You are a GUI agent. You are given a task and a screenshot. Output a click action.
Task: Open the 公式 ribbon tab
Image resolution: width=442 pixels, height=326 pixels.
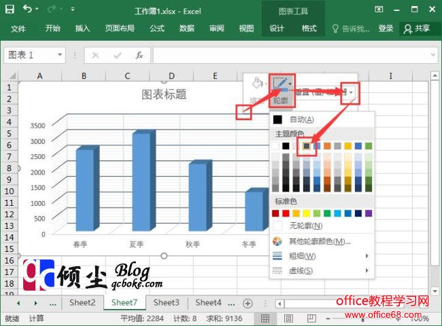156,28
